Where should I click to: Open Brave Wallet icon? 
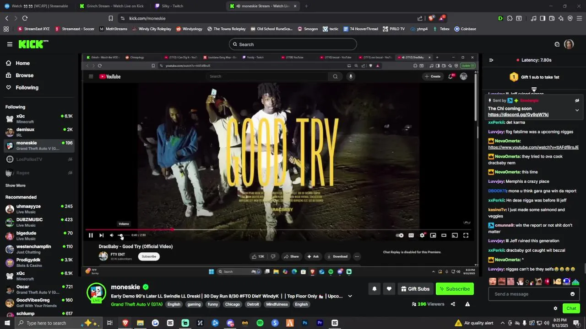coord(552,18)
